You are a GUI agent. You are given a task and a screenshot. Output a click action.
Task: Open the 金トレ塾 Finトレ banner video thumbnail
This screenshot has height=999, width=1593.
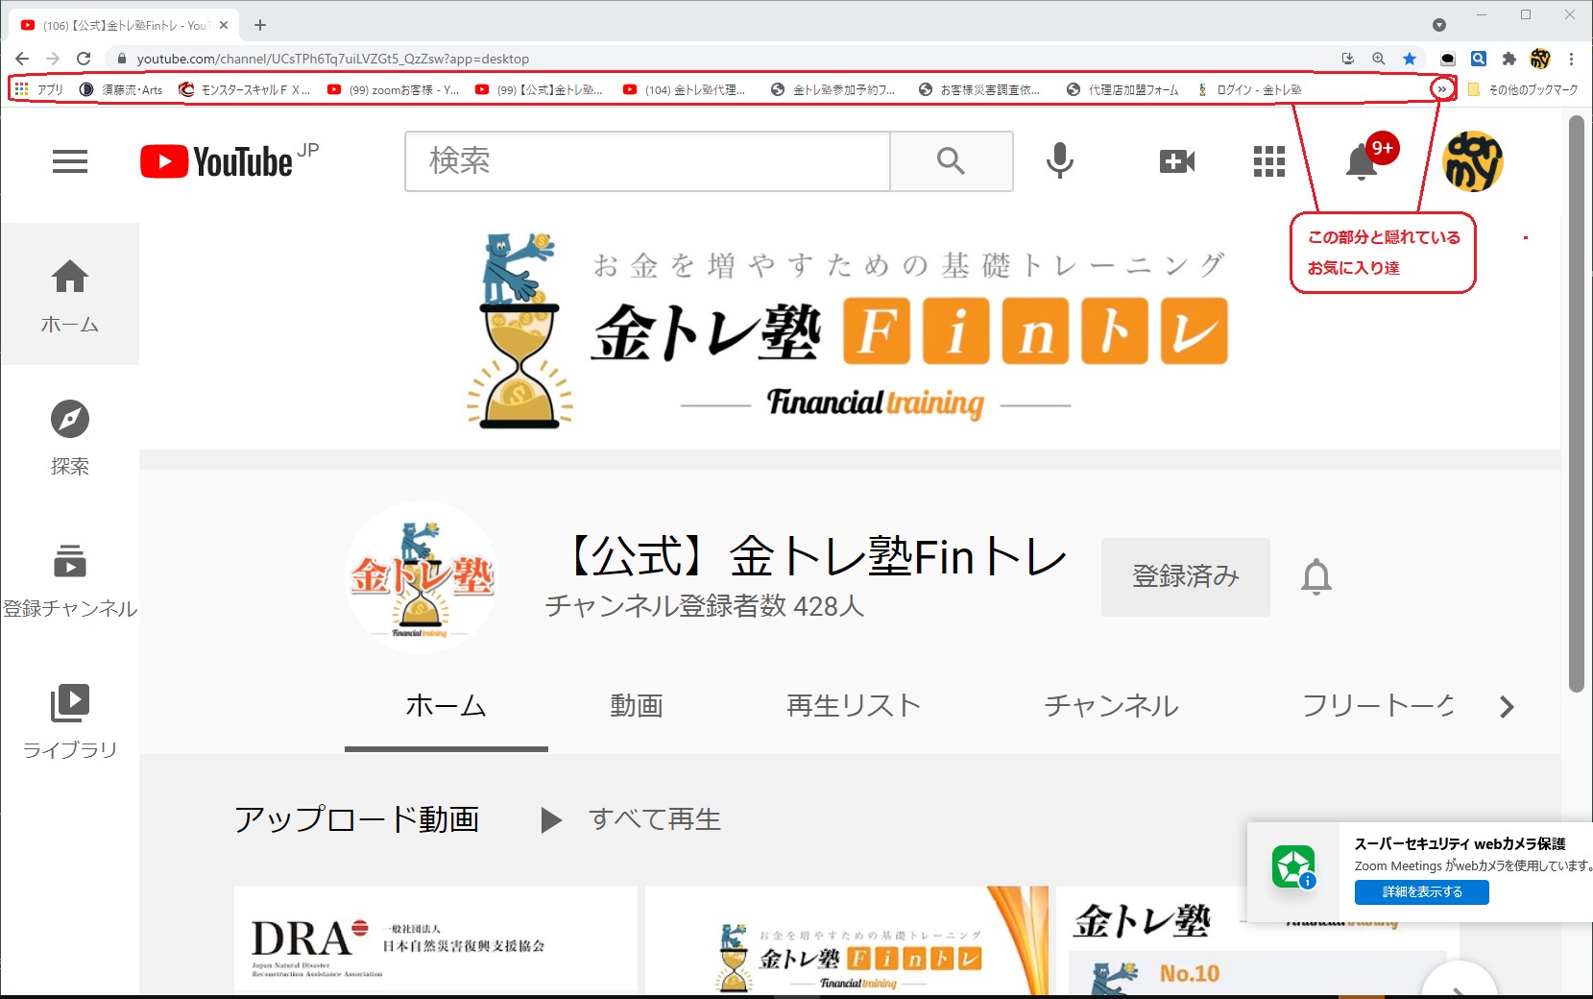(x=847, y=939)
